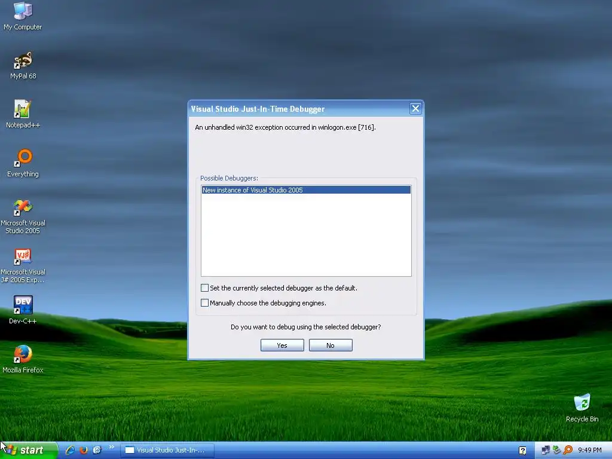Activate the Visual Studio Just-In-Time taskbar button
The height and width of the screenshot is (459, 612).
pyautogui.click(x=167, y=451)
